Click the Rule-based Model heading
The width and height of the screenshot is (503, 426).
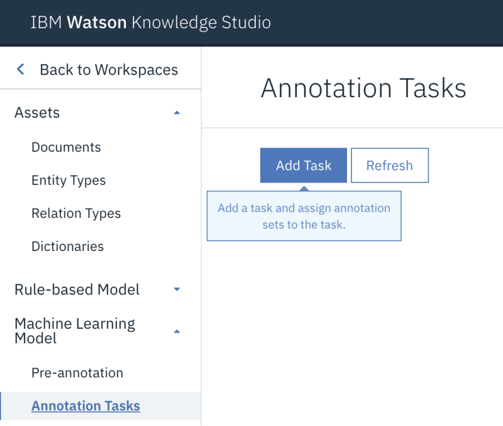pos(77,290)
